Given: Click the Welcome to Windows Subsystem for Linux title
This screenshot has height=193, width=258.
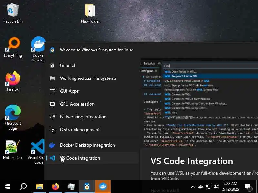Looking at the screenshot, I should tap(96, 50).
